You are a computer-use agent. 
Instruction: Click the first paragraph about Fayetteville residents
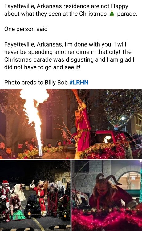[x=71, y=10]
